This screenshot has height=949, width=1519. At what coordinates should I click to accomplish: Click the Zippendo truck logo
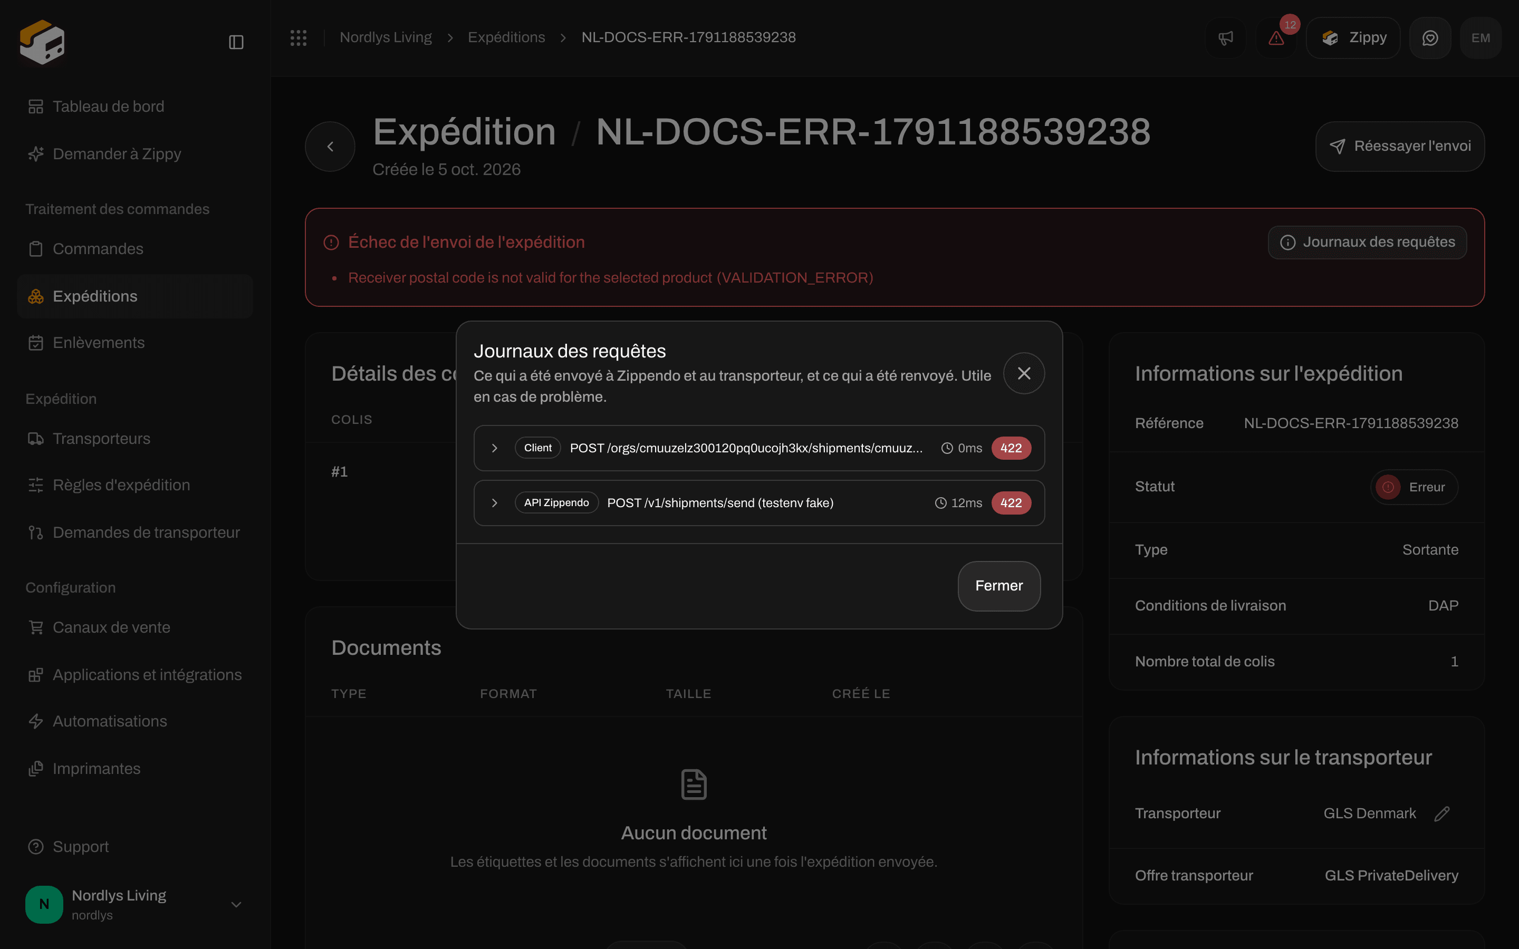point(42,42)
